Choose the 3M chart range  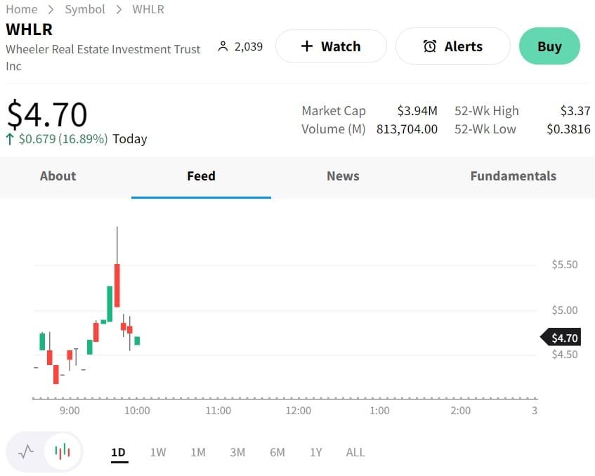237,452
